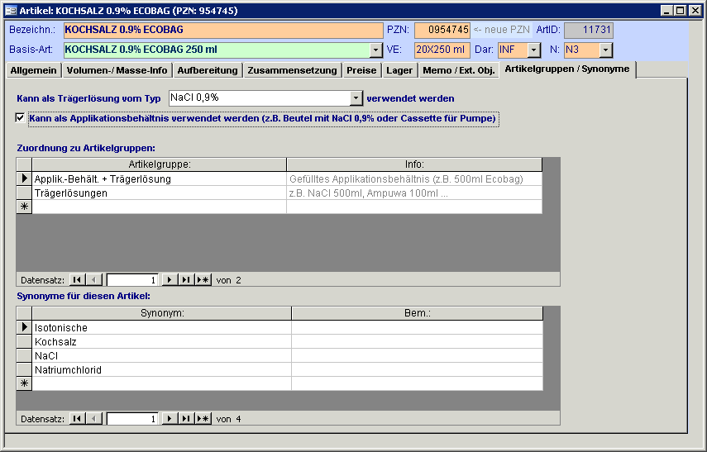
Task: Click record number field in Synonyme navigator
Action: (x=132, y=419)
